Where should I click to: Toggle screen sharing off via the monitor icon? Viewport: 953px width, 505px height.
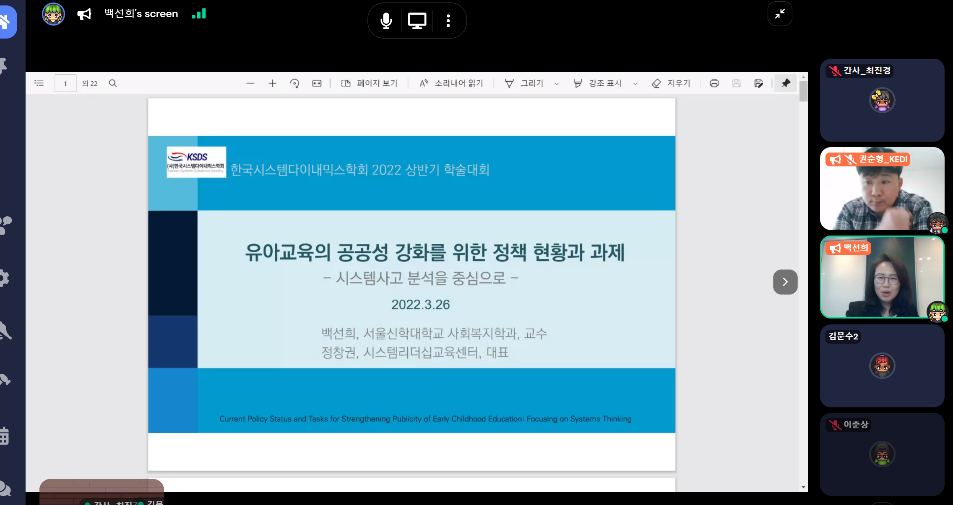click(417, 20)
